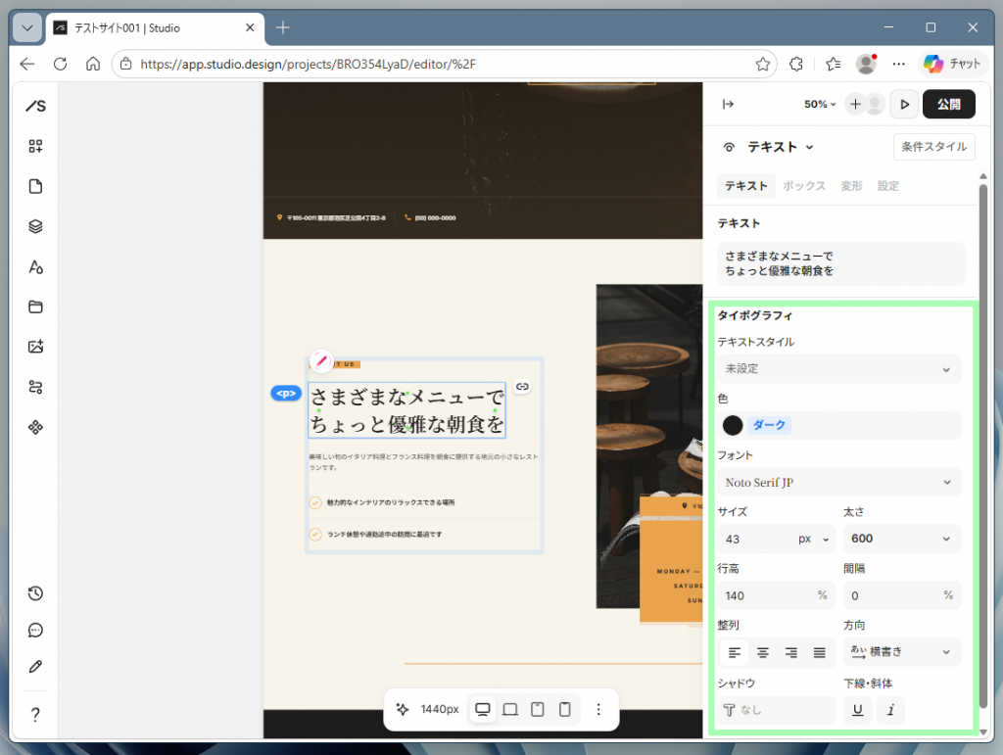This screenshot has height=755, width=1003.
Task: Open the CMS settings icon in sidebar
Action: pos(36,387)
